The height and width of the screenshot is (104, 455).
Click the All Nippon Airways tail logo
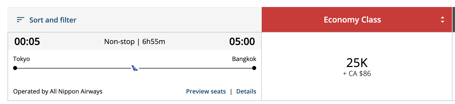tap(135, 68)
